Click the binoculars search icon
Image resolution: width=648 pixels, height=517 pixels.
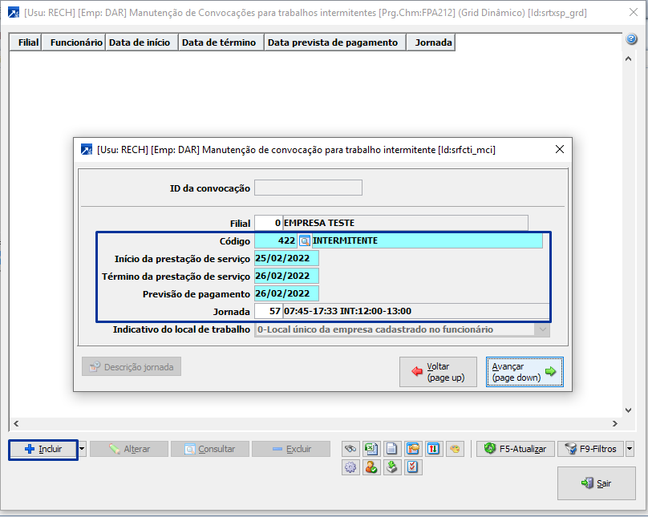coord(350,449)
